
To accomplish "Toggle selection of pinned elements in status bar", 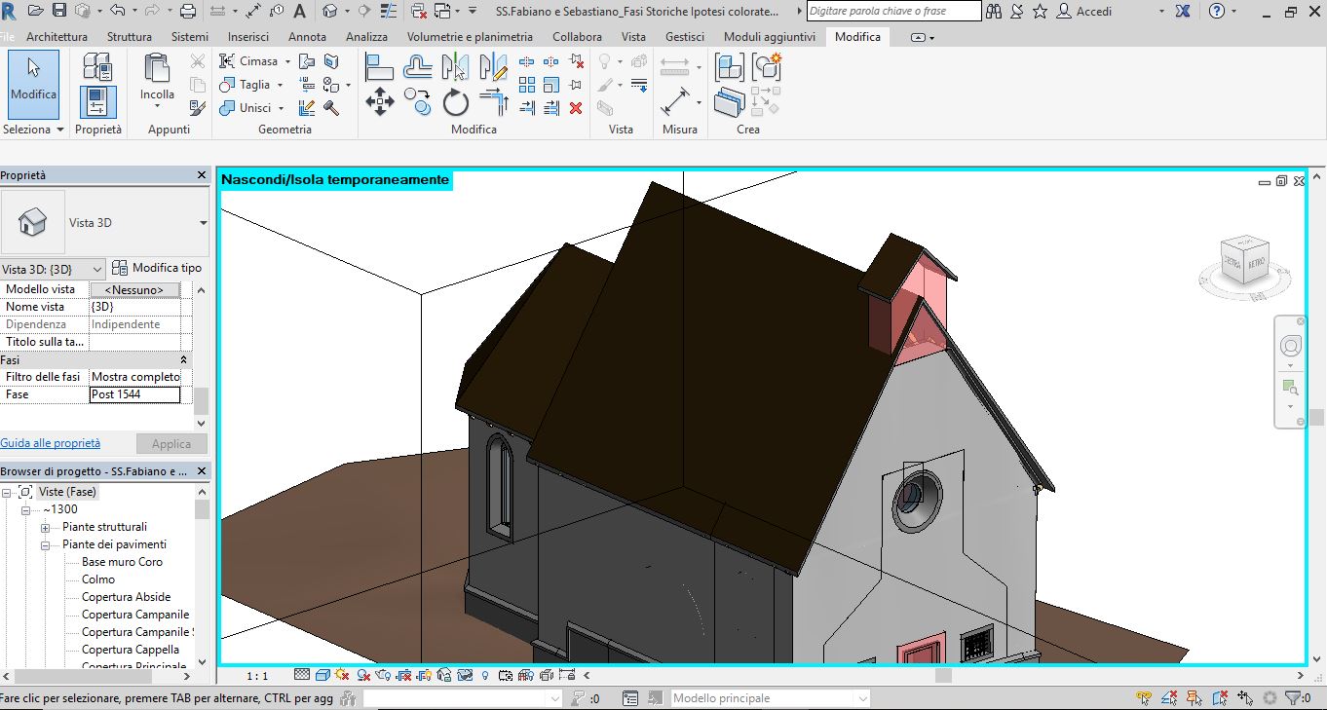I will point(1194,698).
